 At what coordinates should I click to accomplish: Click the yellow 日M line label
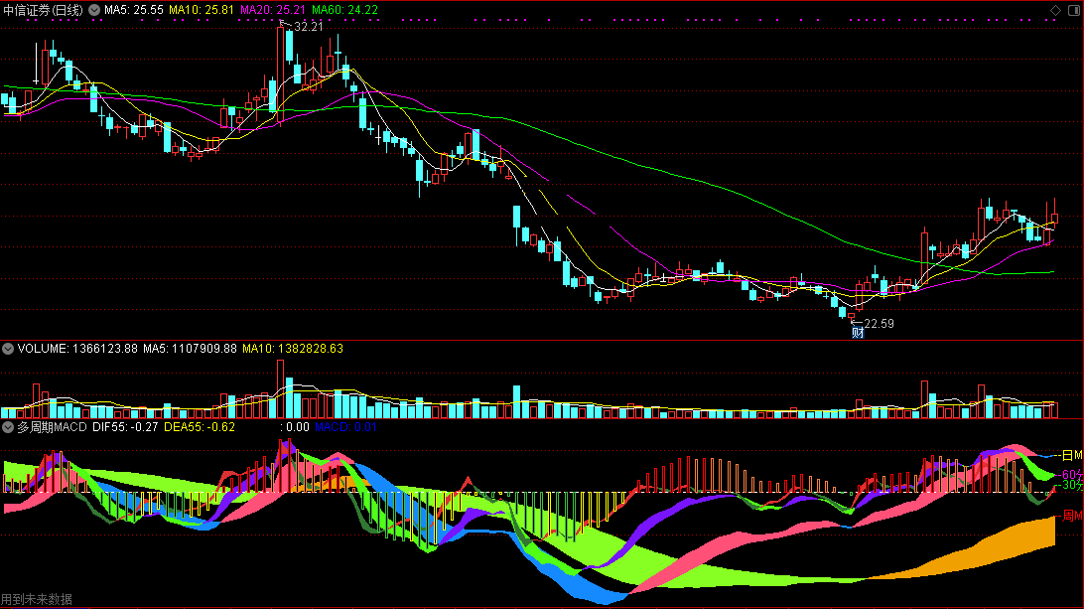click(1072, 455)
